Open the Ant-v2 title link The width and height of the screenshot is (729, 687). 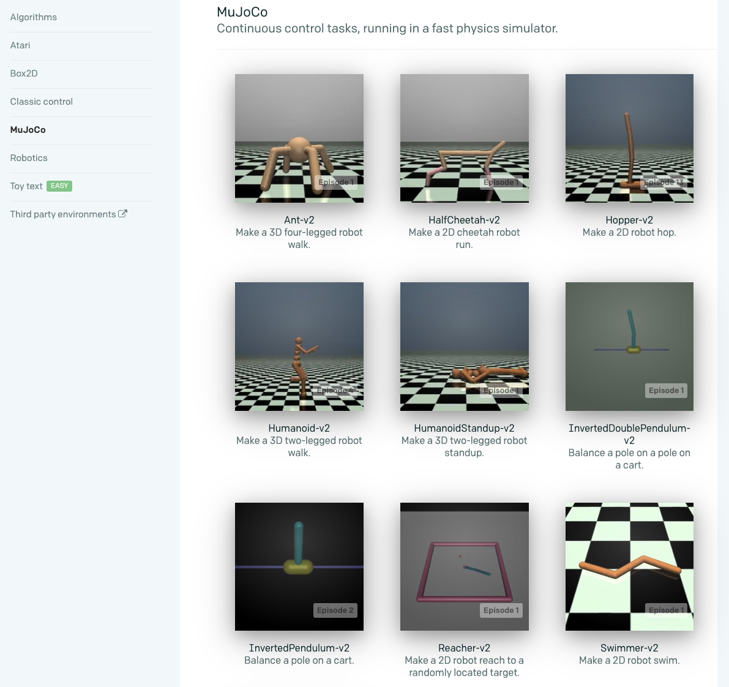(299, 220)
